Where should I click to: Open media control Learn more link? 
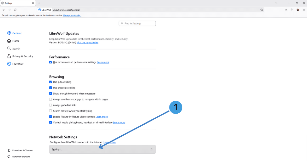click(119, 123)
